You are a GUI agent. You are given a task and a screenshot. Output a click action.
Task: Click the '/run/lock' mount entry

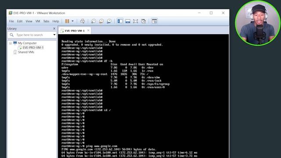[x=154, y=81]
